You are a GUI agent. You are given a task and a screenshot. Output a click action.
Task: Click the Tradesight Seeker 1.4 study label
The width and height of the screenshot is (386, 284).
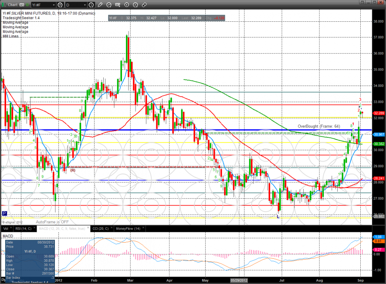[22, 19]
